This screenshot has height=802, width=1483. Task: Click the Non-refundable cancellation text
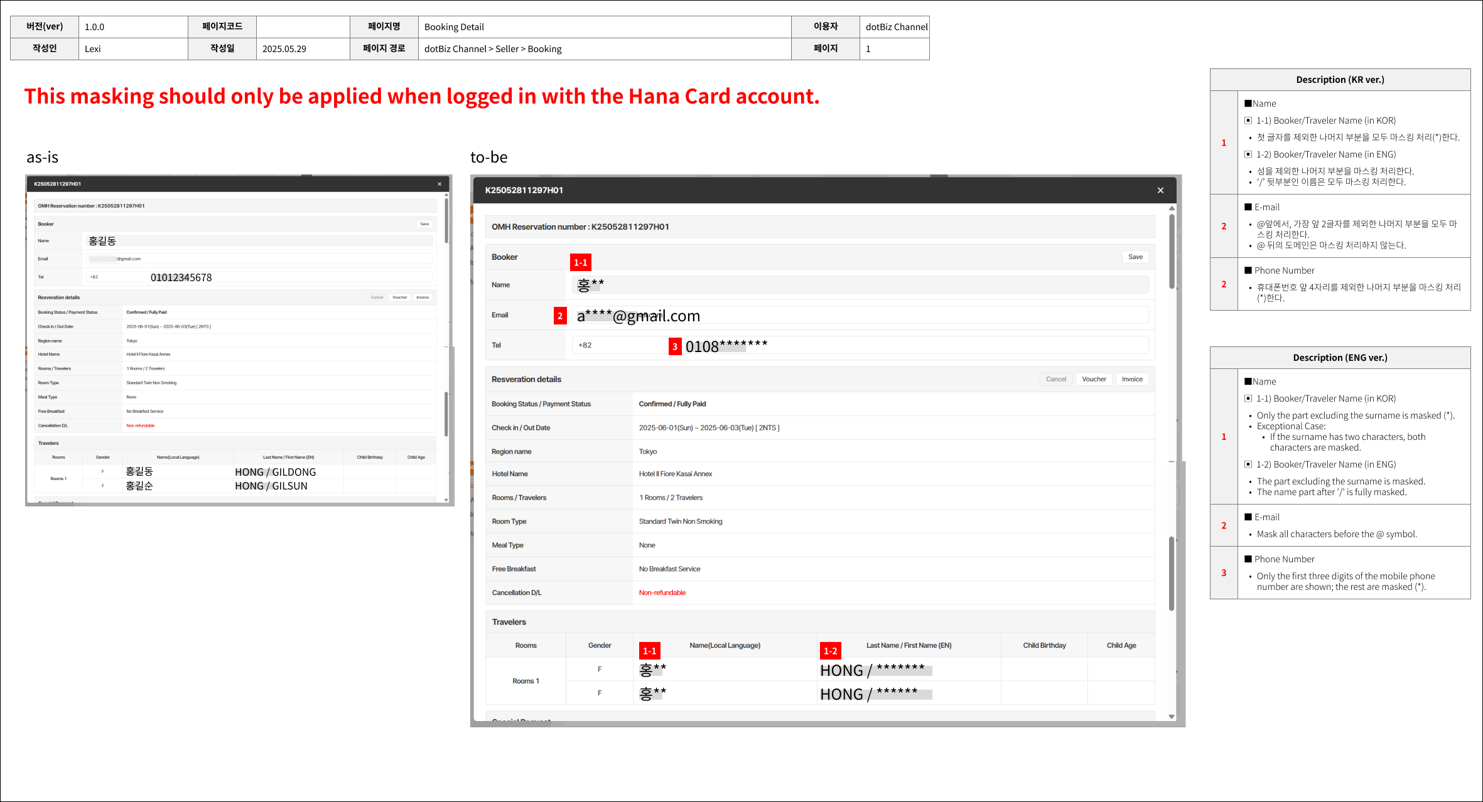pos(662,592)
